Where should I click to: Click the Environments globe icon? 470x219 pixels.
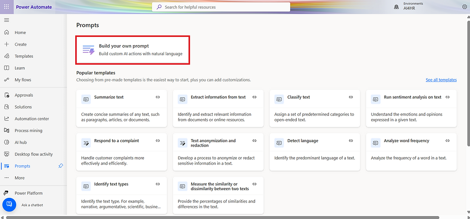tap(396, 7)
